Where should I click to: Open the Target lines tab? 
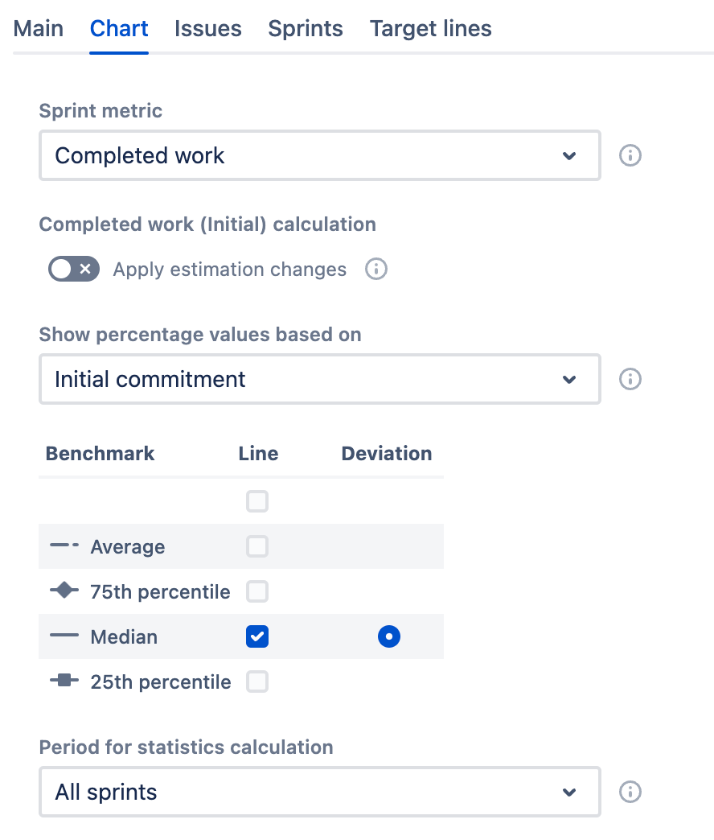430,28
